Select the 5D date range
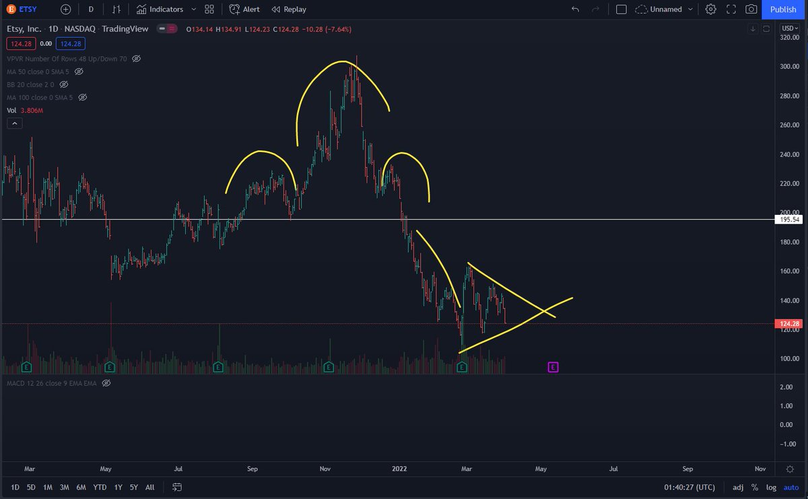This screenshot has width=808, height=499. tap(31, 487)
